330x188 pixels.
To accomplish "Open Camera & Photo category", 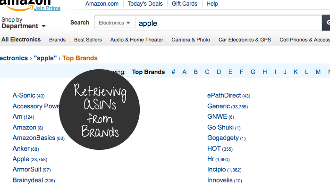I will click(x=191, y=40).
